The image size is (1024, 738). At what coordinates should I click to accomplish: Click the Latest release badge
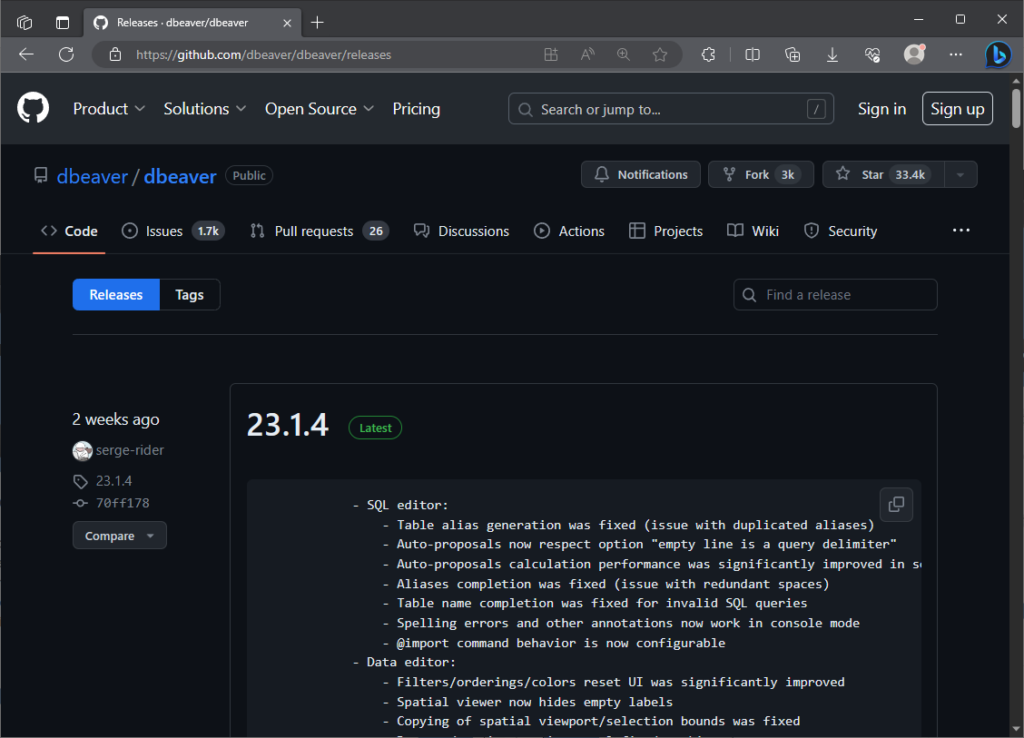tap(375, 428)
